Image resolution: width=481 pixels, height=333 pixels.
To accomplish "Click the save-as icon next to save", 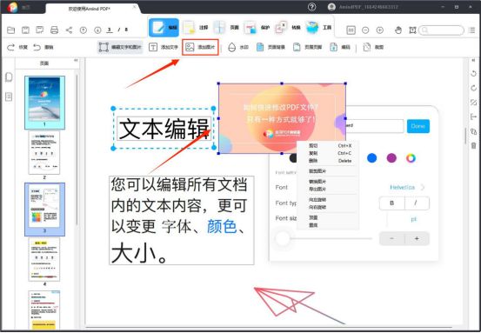I will point(39,30).
